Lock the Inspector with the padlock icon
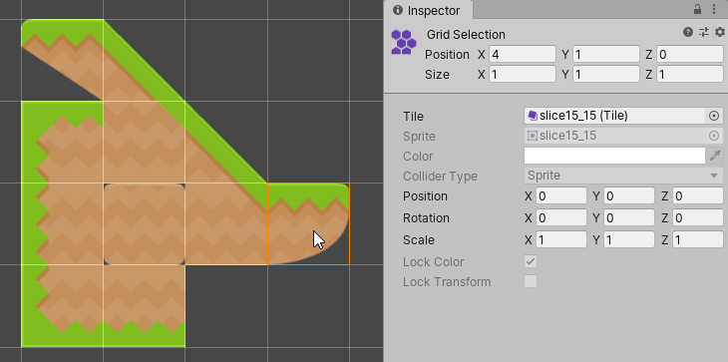Screen dimensions: 728x362 pos(697,9)
